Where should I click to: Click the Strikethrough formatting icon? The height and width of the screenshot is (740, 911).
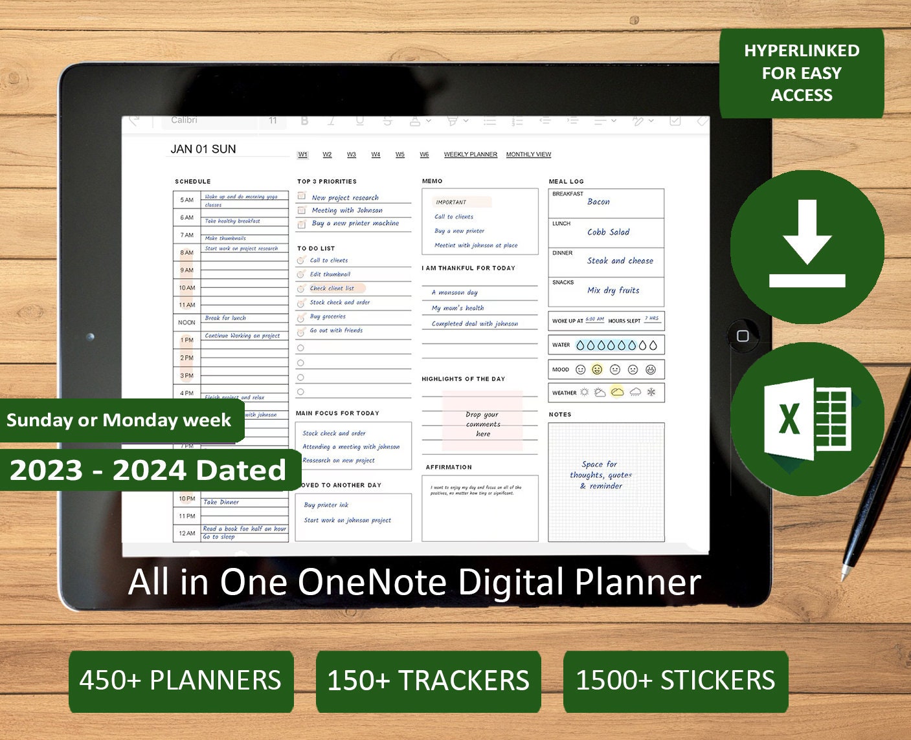pyautogui.click(x=387, y=122)
